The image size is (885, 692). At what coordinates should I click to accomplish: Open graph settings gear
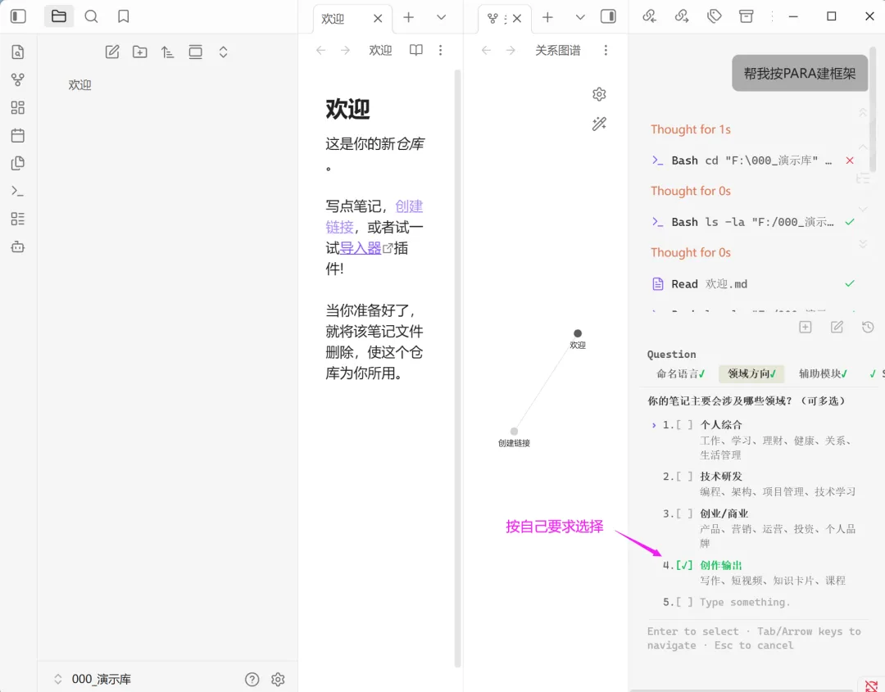(x=599, y=94)
